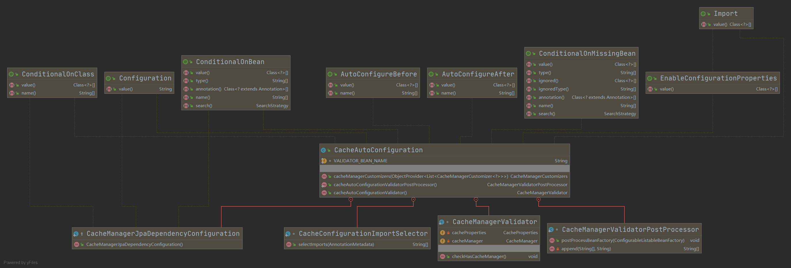Screen dimensions: 791x268
Task: Click the method icon beside selectImports(AnnotationMetadata)
Action: 289,244
